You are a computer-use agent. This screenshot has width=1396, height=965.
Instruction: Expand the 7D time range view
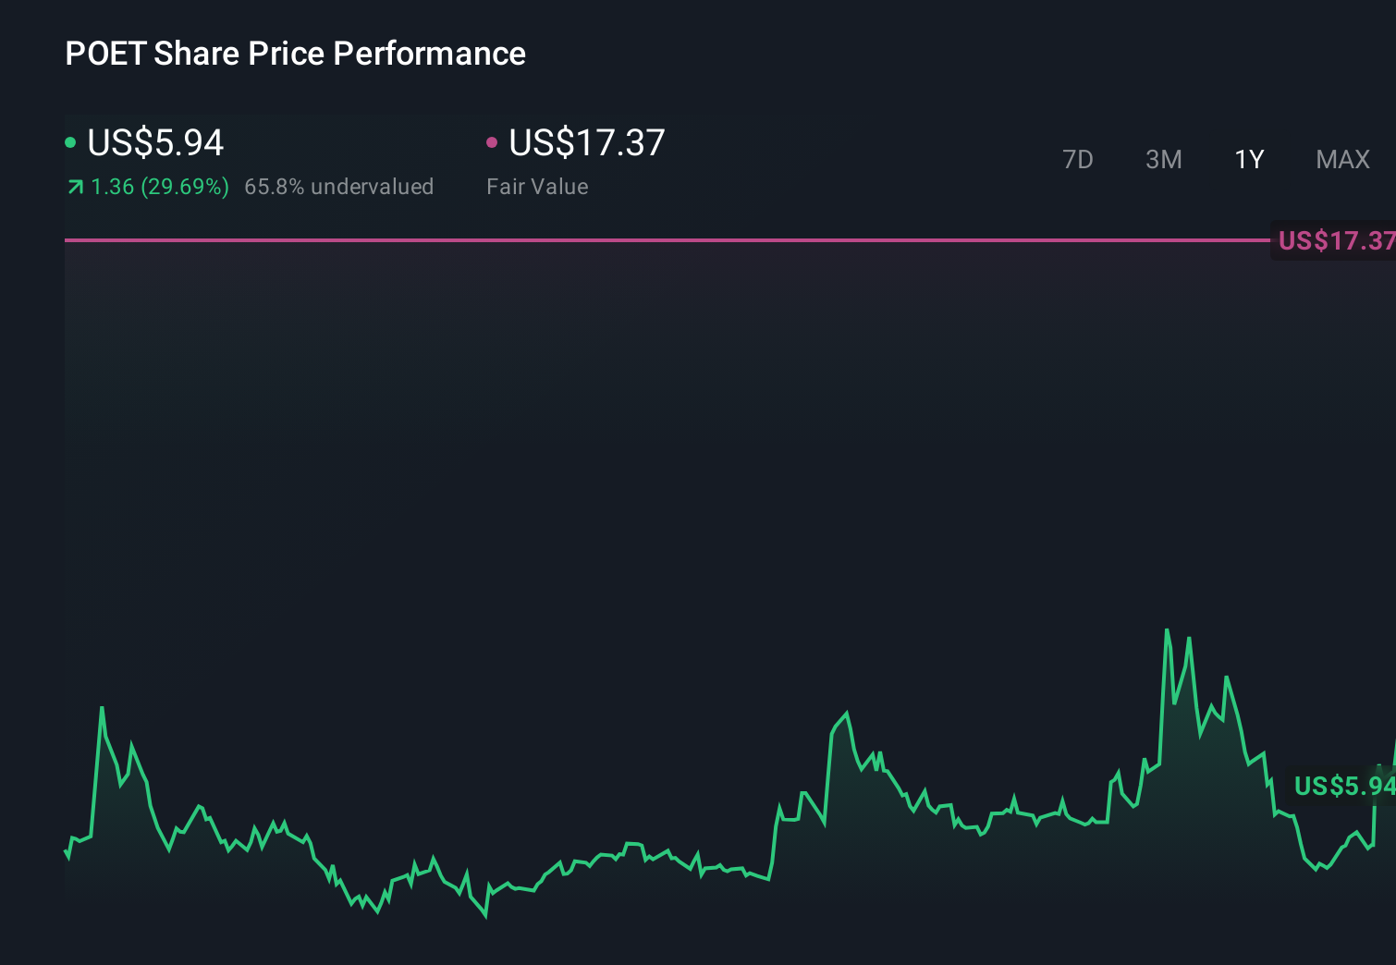(1078, 159)
